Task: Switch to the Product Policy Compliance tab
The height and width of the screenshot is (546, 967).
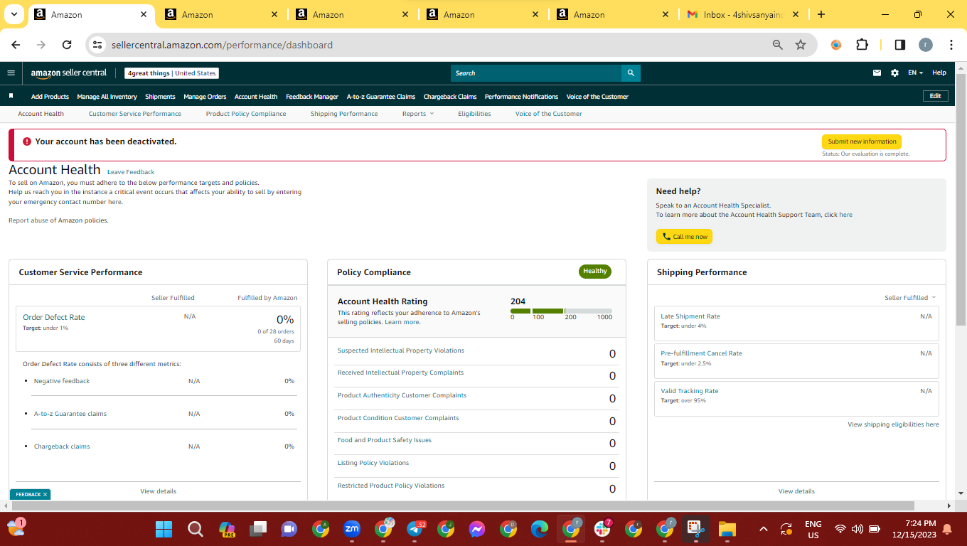Action: pyautogui.click(x=246, y=114)
